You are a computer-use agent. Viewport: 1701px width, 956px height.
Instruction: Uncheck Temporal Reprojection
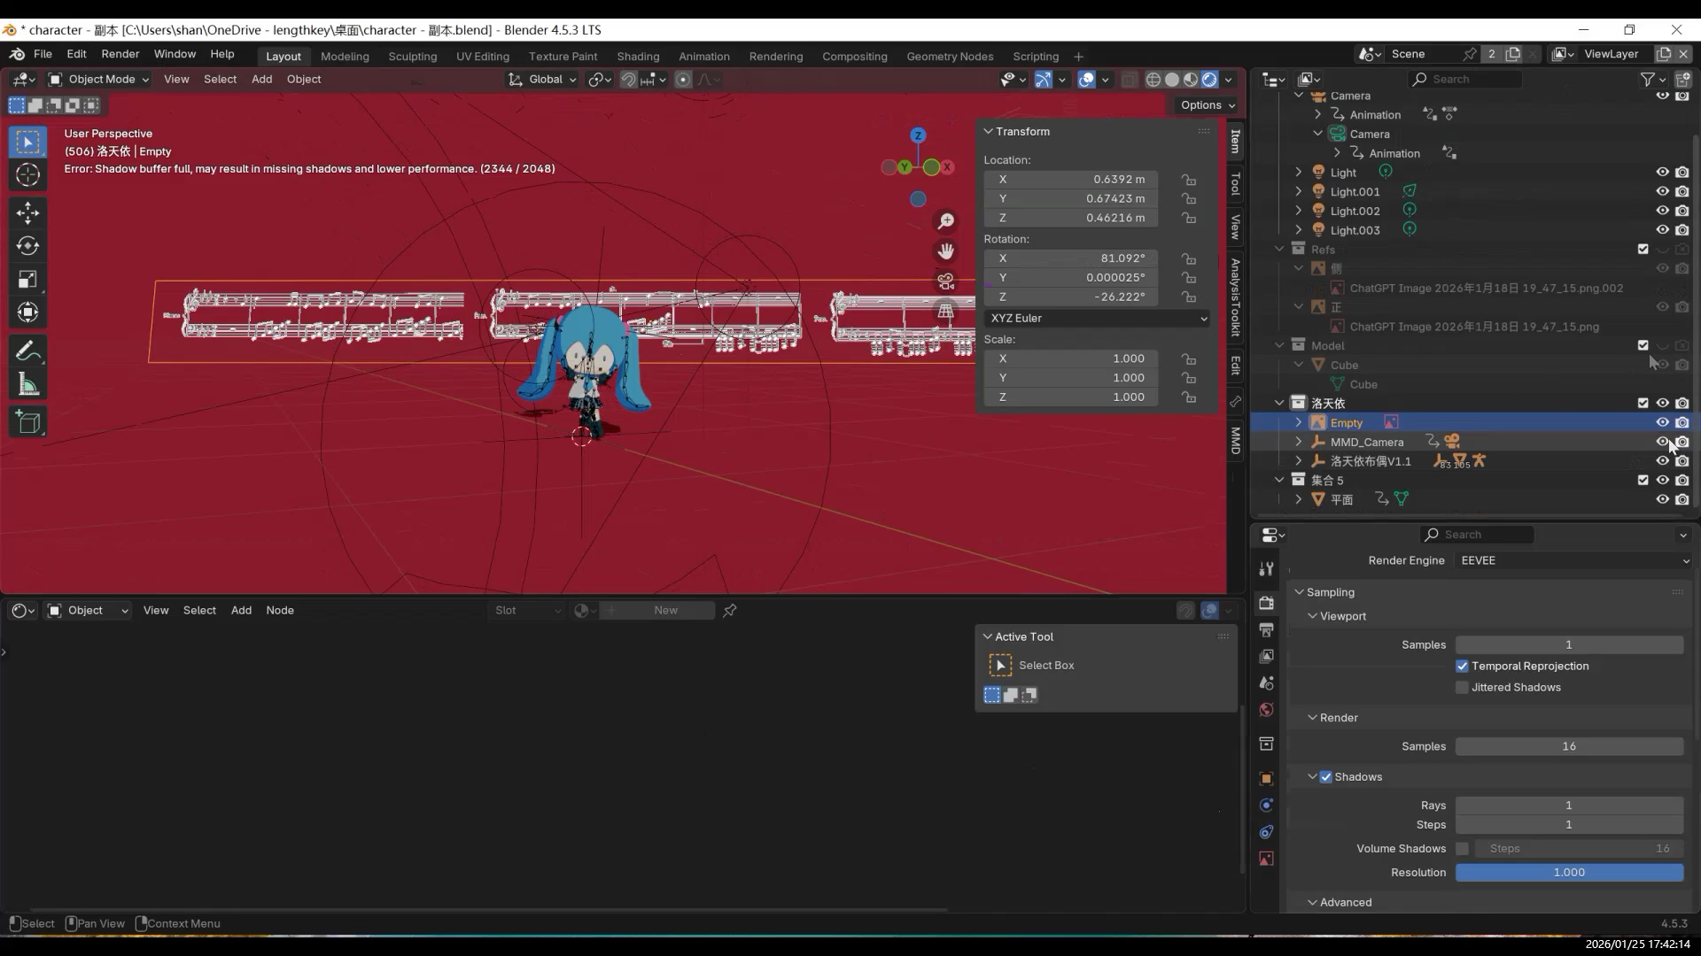coord(1462,666)
